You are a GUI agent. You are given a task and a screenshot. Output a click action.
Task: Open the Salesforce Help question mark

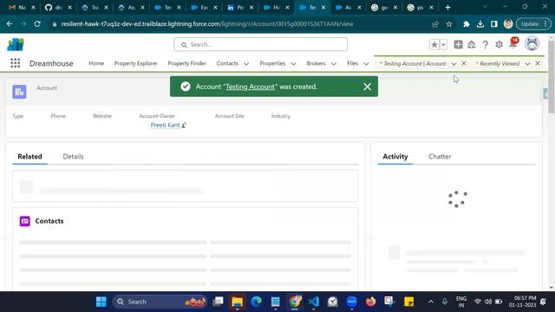(x=486, y=44)
